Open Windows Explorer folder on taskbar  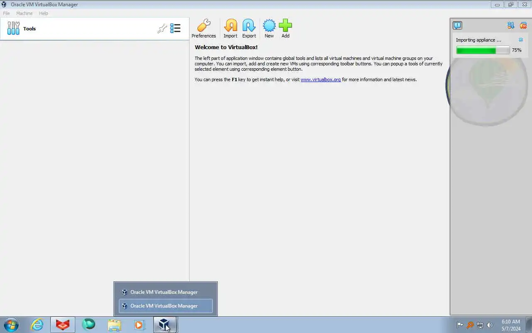pos(114,325)
